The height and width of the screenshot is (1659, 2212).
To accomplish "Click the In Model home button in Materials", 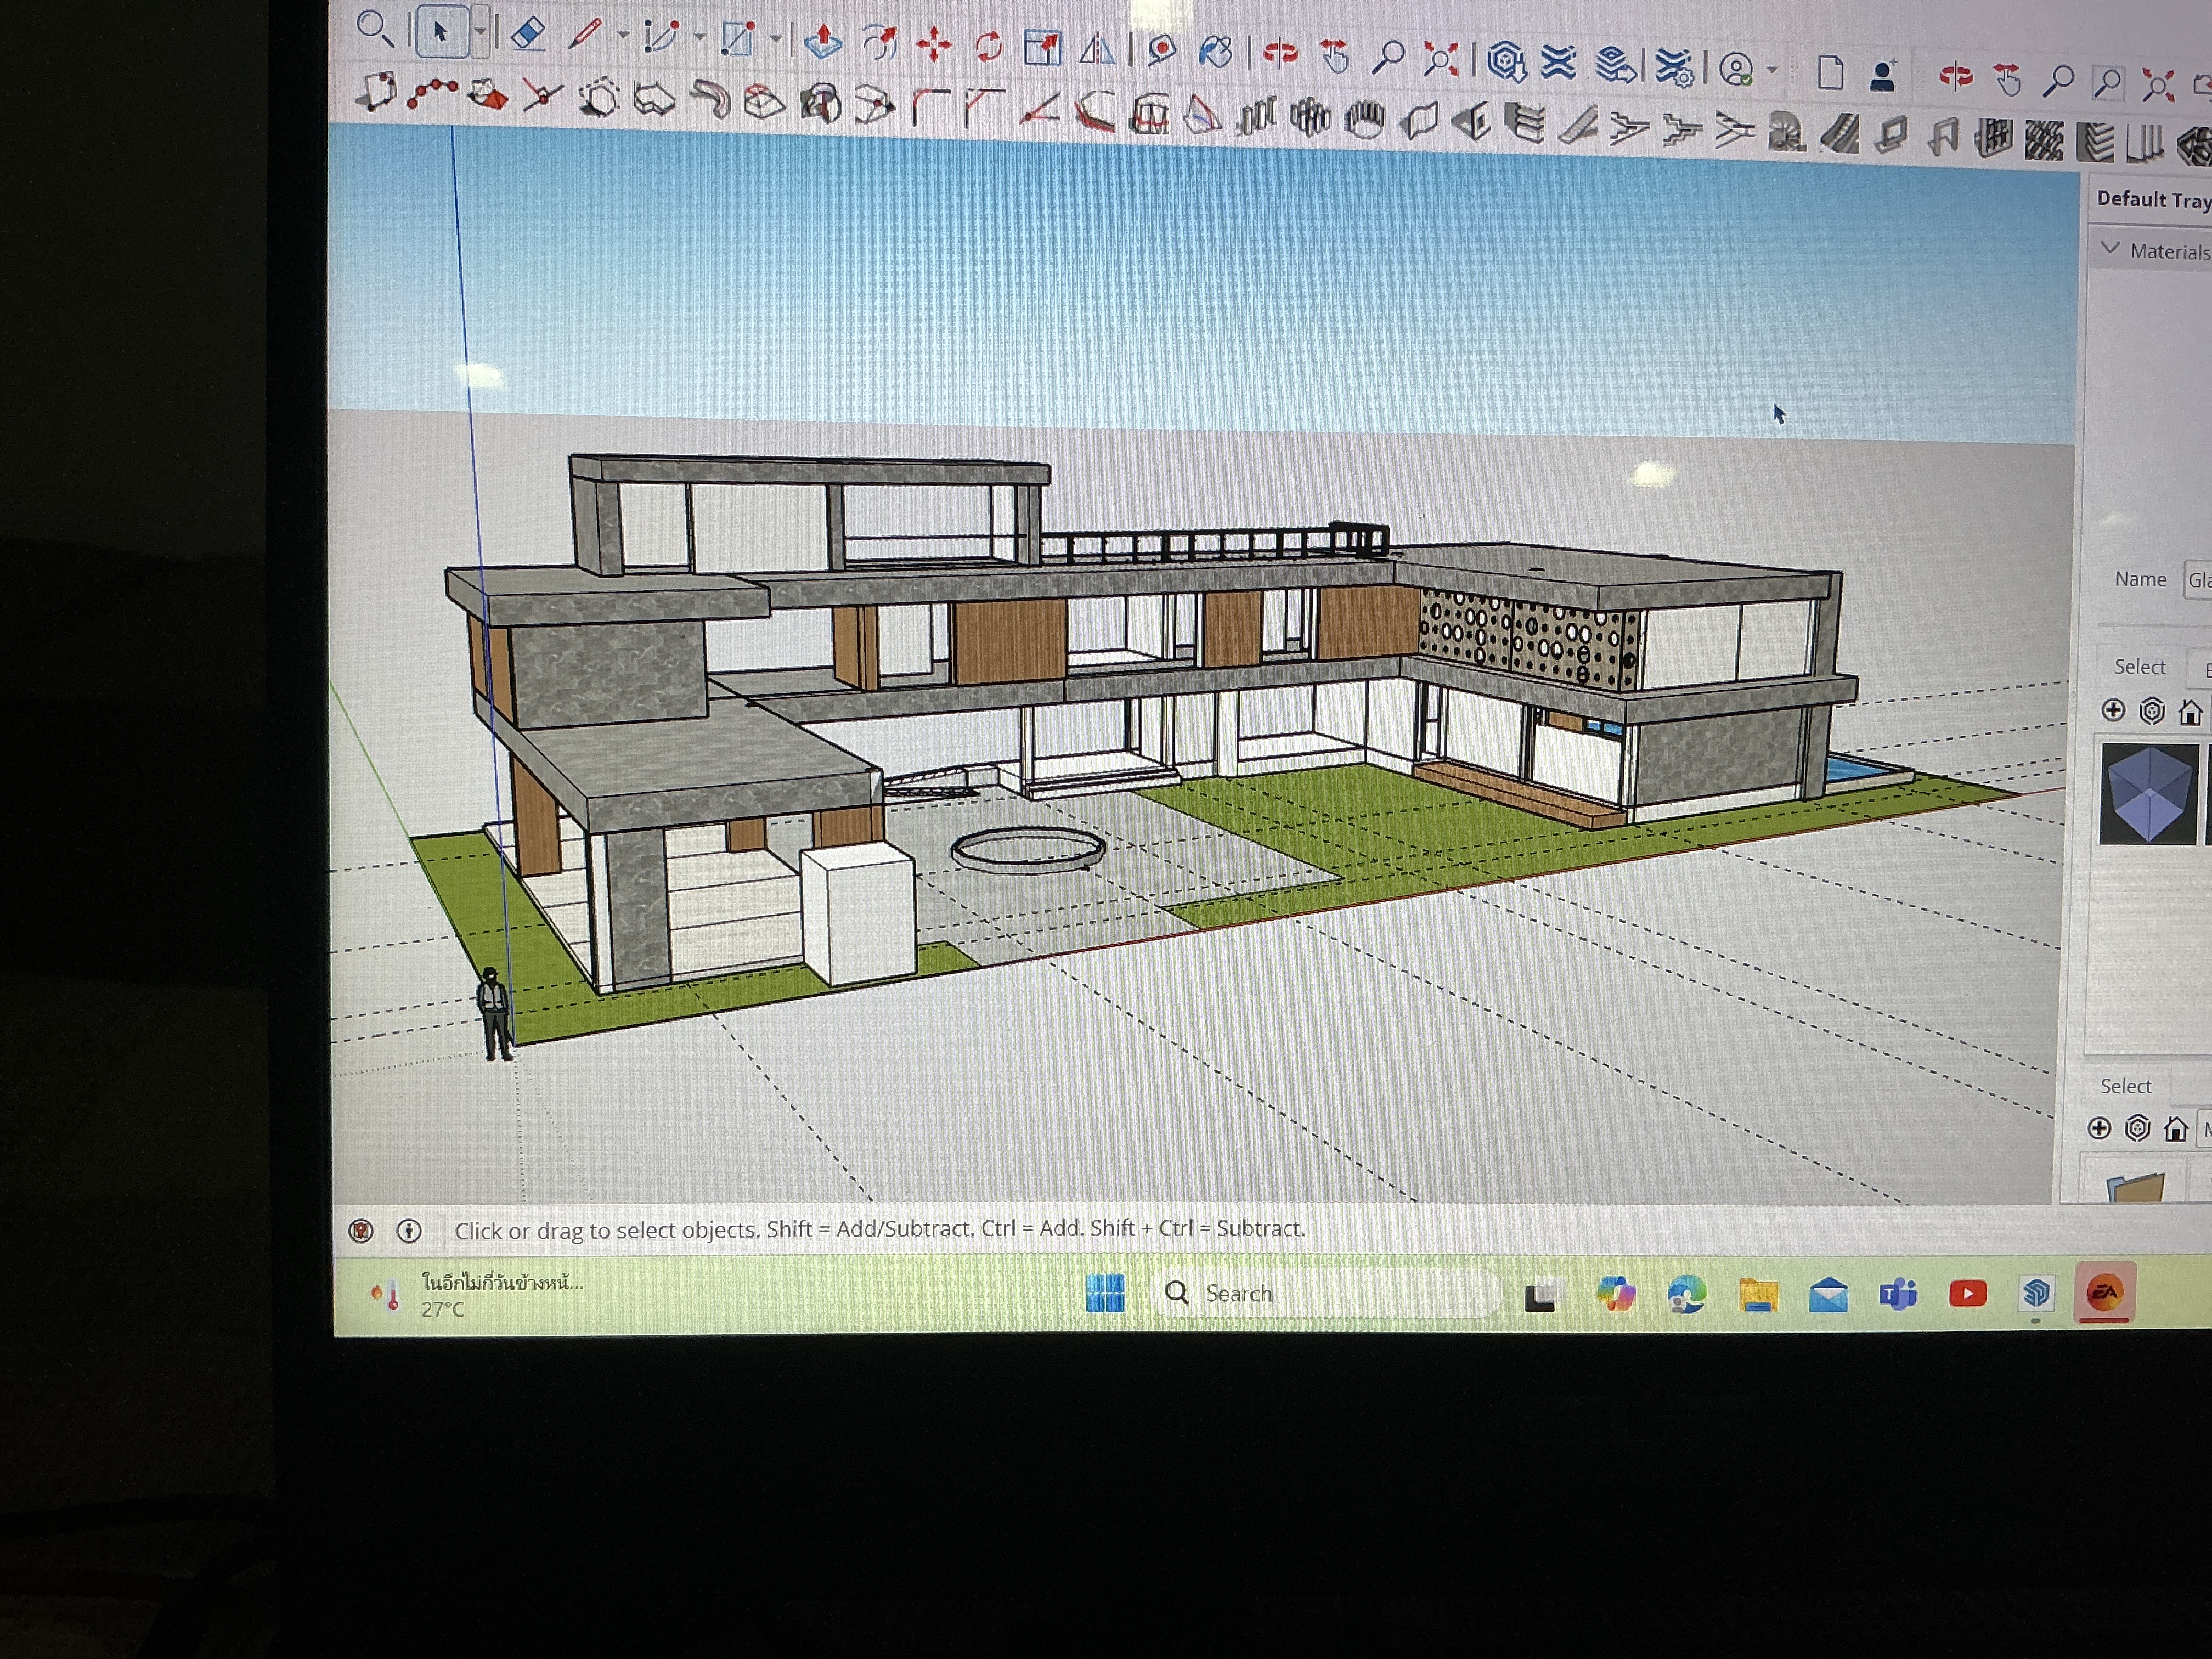I will (x=2191, y=711).
